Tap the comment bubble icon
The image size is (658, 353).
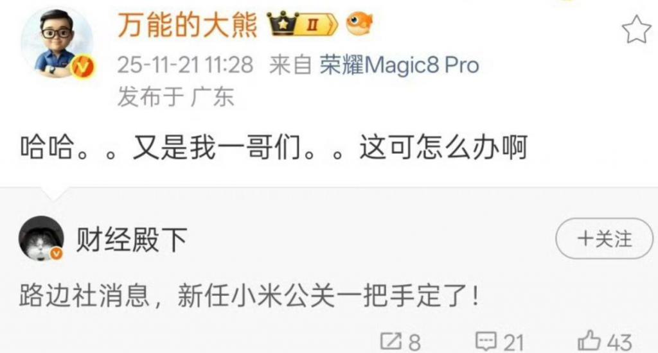tap(486, 341)
